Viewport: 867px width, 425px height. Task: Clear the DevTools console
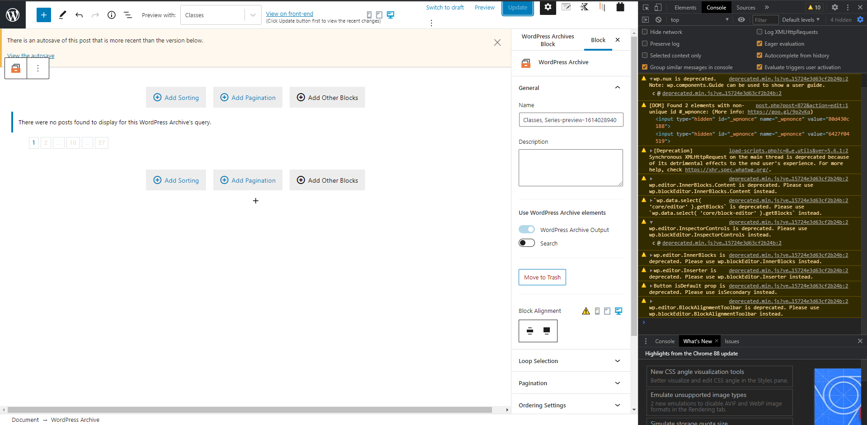[659, 20]
